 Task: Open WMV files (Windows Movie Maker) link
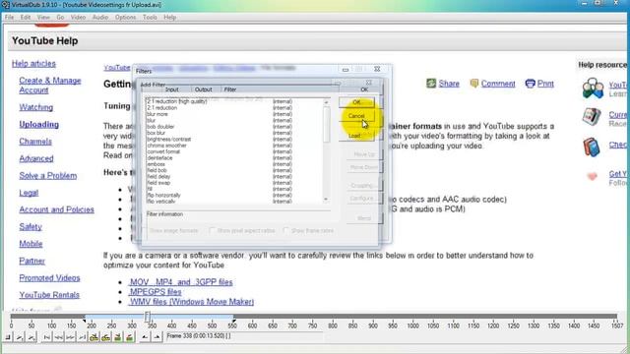coord(192,302)
